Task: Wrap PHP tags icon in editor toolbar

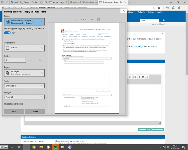Action: pyautogui.click(x=147, y=77)
